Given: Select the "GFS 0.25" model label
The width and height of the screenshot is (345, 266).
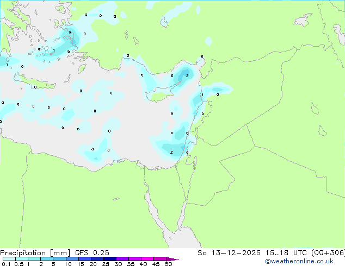Looking at the screenshot, I should click(92, 253).
